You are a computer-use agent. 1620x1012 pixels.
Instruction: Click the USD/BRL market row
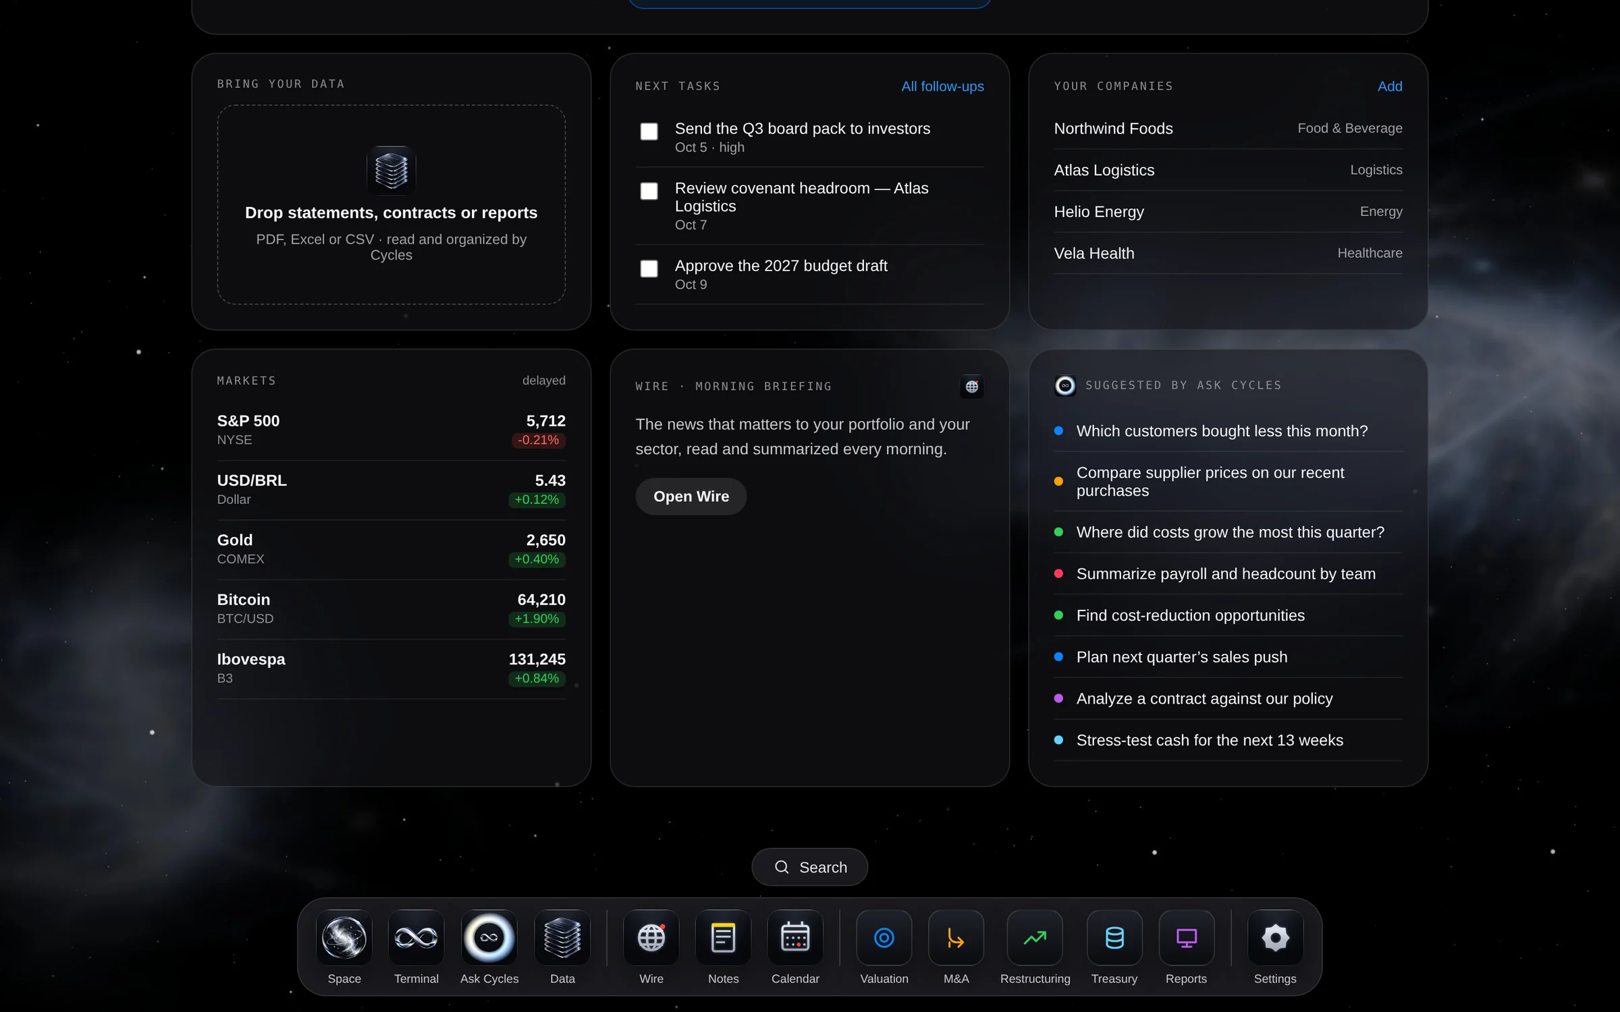coord(391,490)
